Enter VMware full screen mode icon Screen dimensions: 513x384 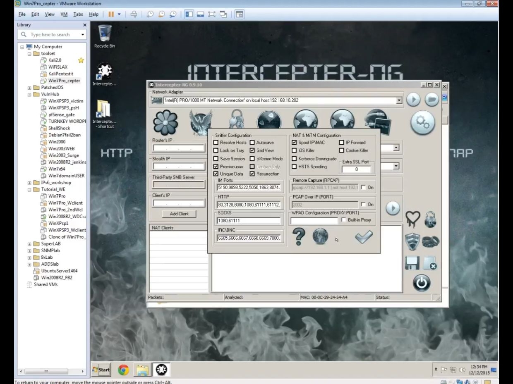212,14
